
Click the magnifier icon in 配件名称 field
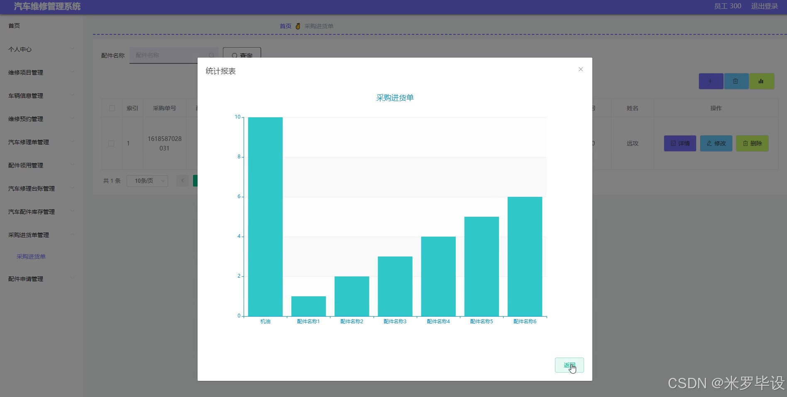[x=211, y=55]
